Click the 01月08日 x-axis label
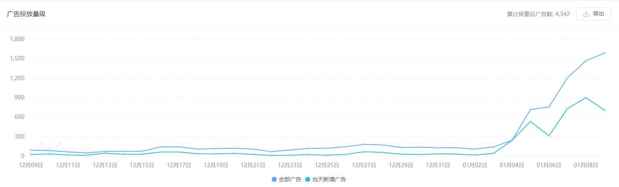 [586, 165]
